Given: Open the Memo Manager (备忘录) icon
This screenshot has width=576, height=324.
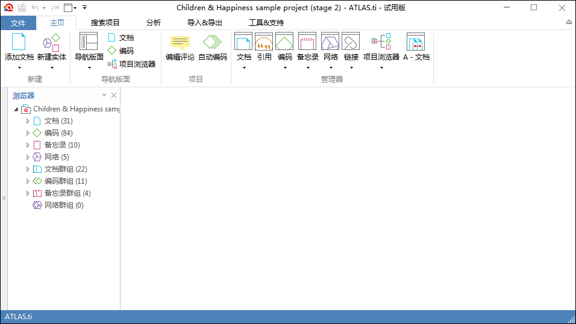Looking at the screenshot, I should point(307,41).
